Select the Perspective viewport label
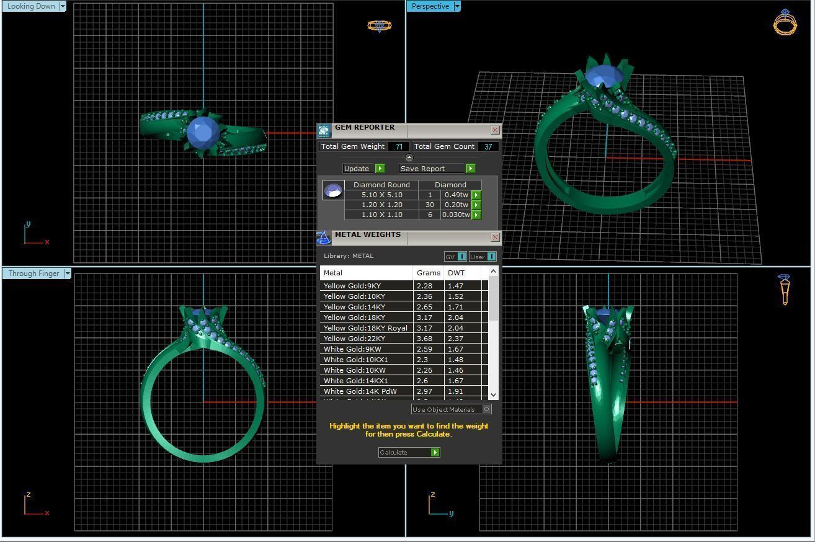The width and height of the screenshot is (815, 542). (x=430, y=6)
